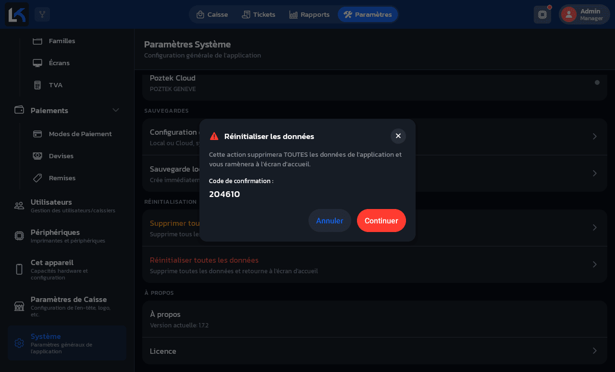Switch to the Rapports tab
Viewport: 615px width, 372px height.
pos(309,14)
